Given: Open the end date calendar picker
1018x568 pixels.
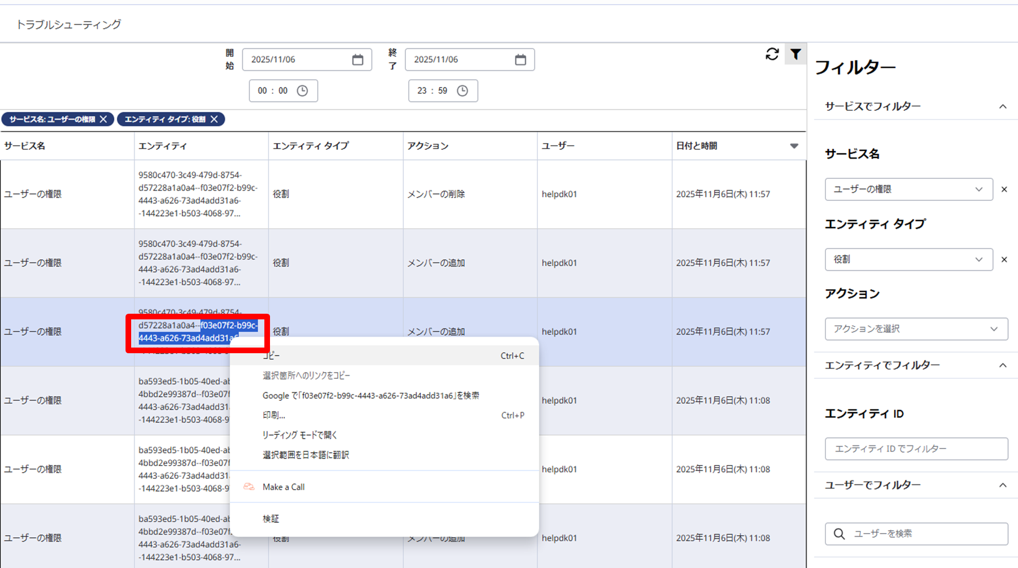Looking at the screenshot, I should click(520, 59).
